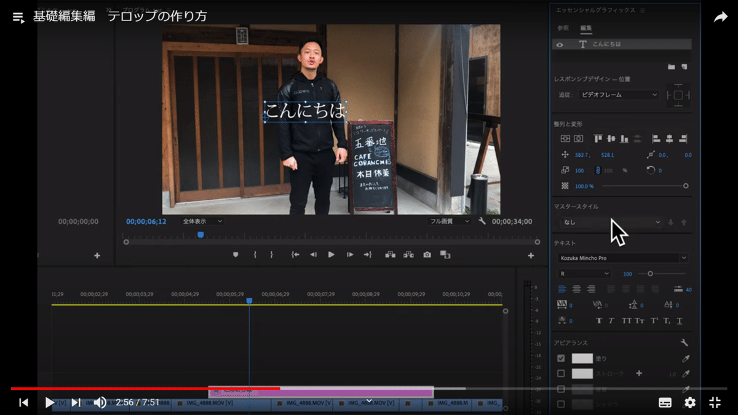Viewport: 738px width, 415px height.
Task: Toggle underline text style
Action: point(680,321)
